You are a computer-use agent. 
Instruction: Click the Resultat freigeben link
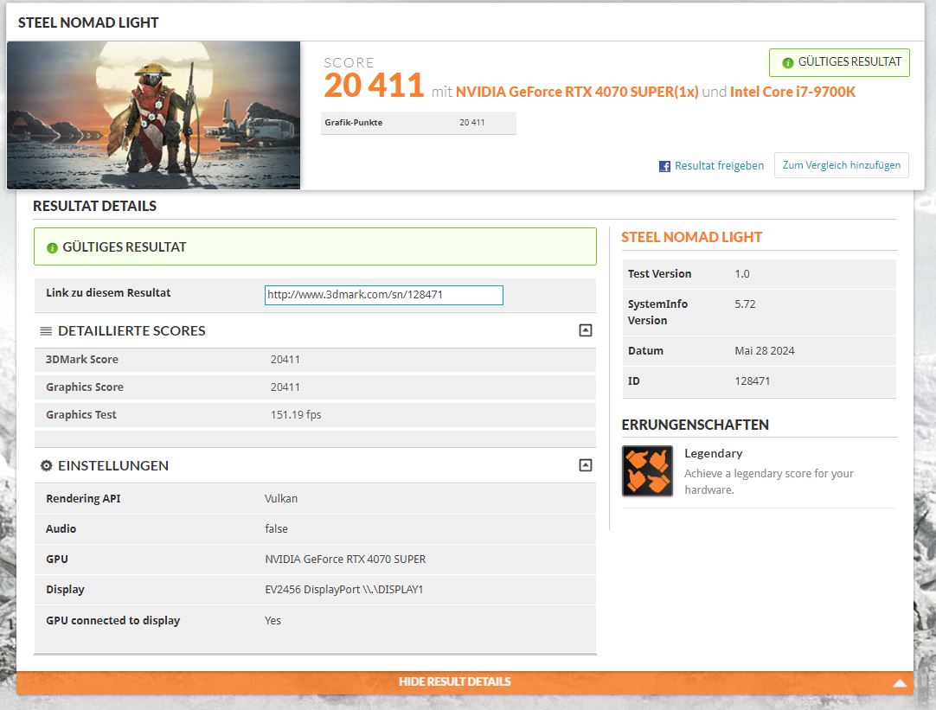click(719, 166)
